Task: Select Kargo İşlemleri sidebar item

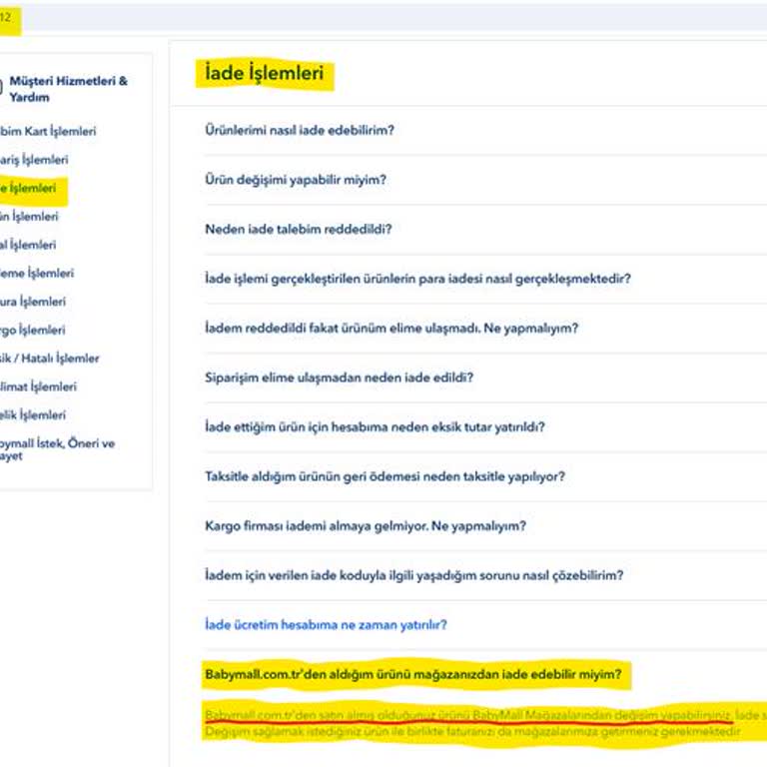Action: coord(32,330)
